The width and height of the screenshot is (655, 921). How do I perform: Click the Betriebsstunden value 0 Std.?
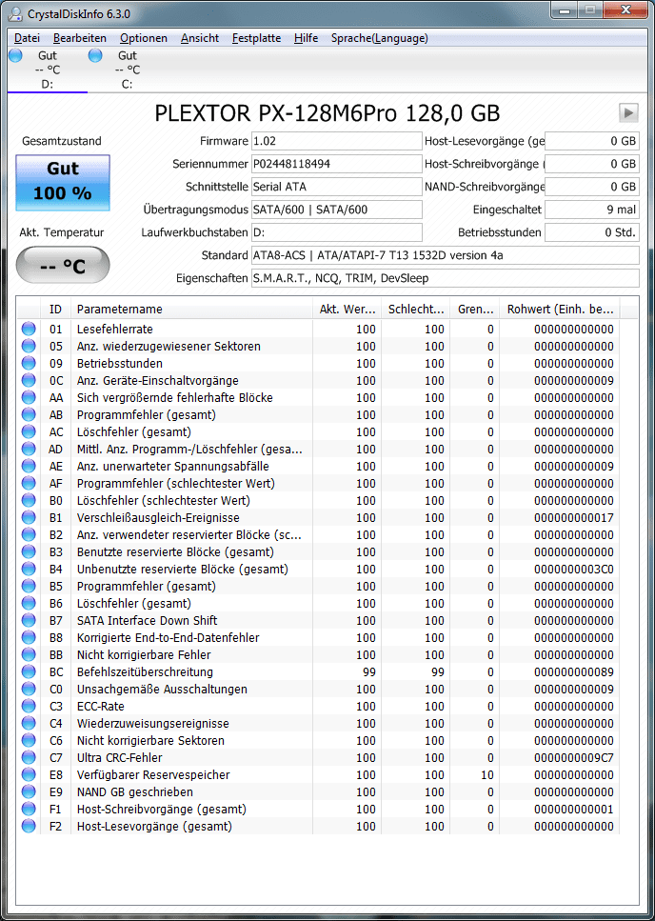coord(591,232)
